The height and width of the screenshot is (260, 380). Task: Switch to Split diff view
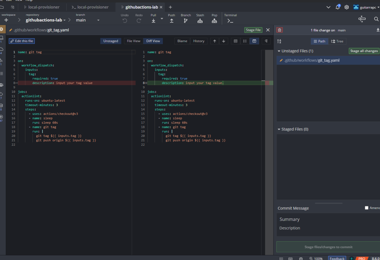254,41
